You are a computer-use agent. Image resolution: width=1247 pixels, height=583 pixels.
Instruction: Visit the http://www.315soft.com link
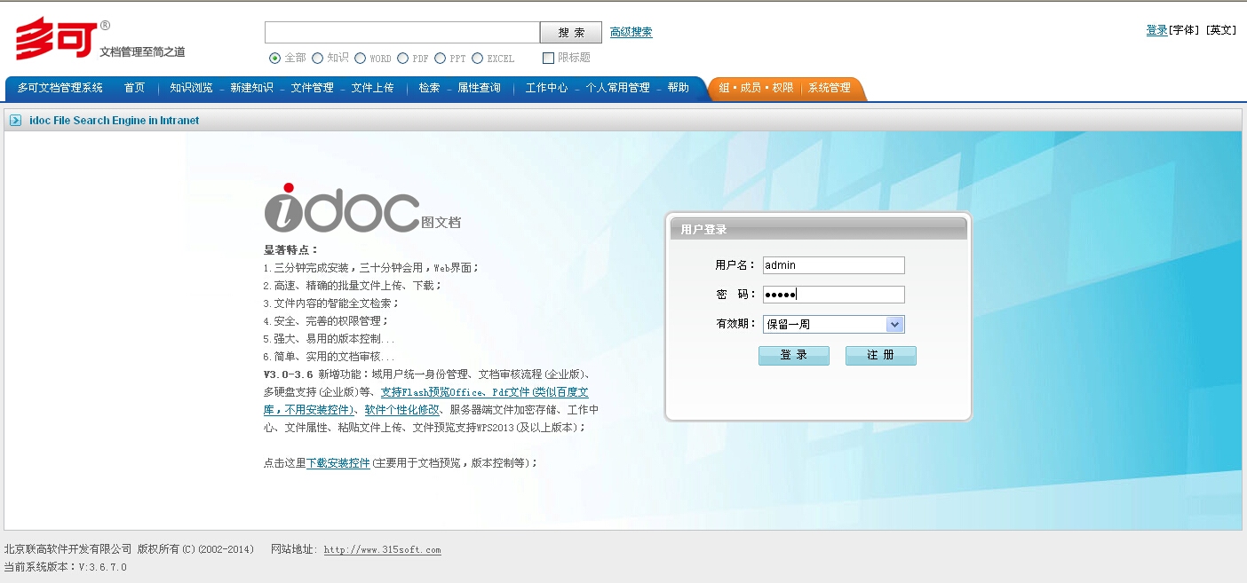383,550
